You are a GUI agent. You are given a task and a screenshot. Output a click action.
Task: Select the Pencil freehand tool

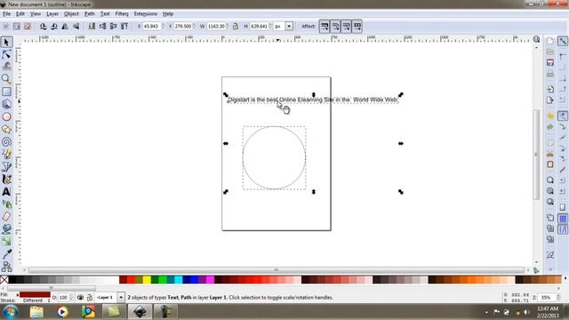6,154
